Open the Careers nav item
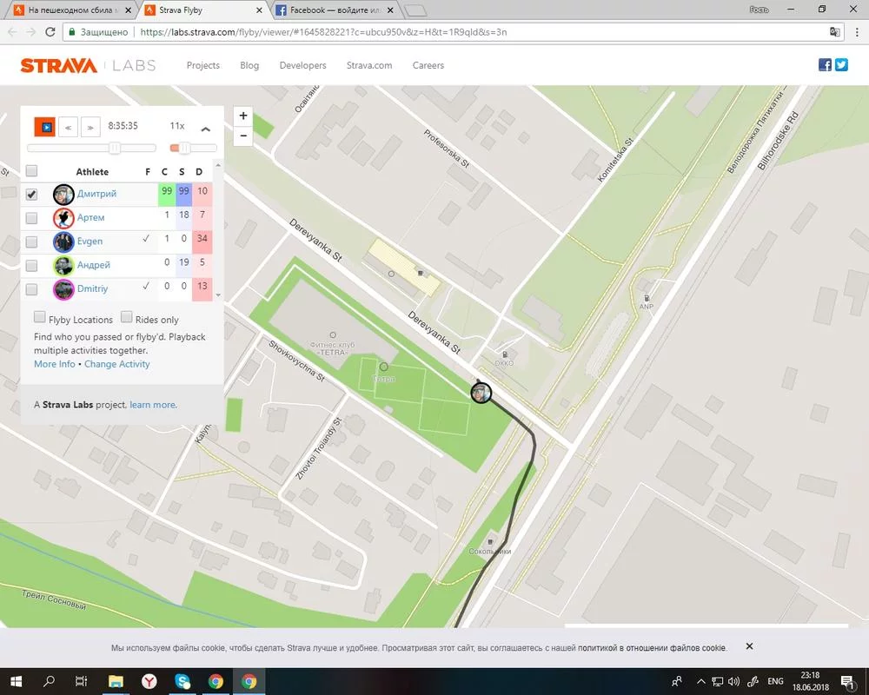The height and width of the screenshot is (695, 869). (x=428, y=65)
